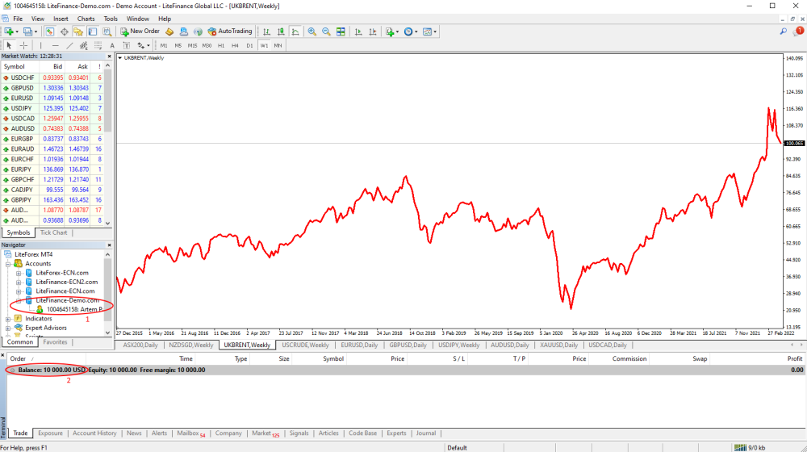Image resolution: width=807 pixels, height=452 pixels.
Task: Select the horizontal line drawing tool
Action: [55, 45]
